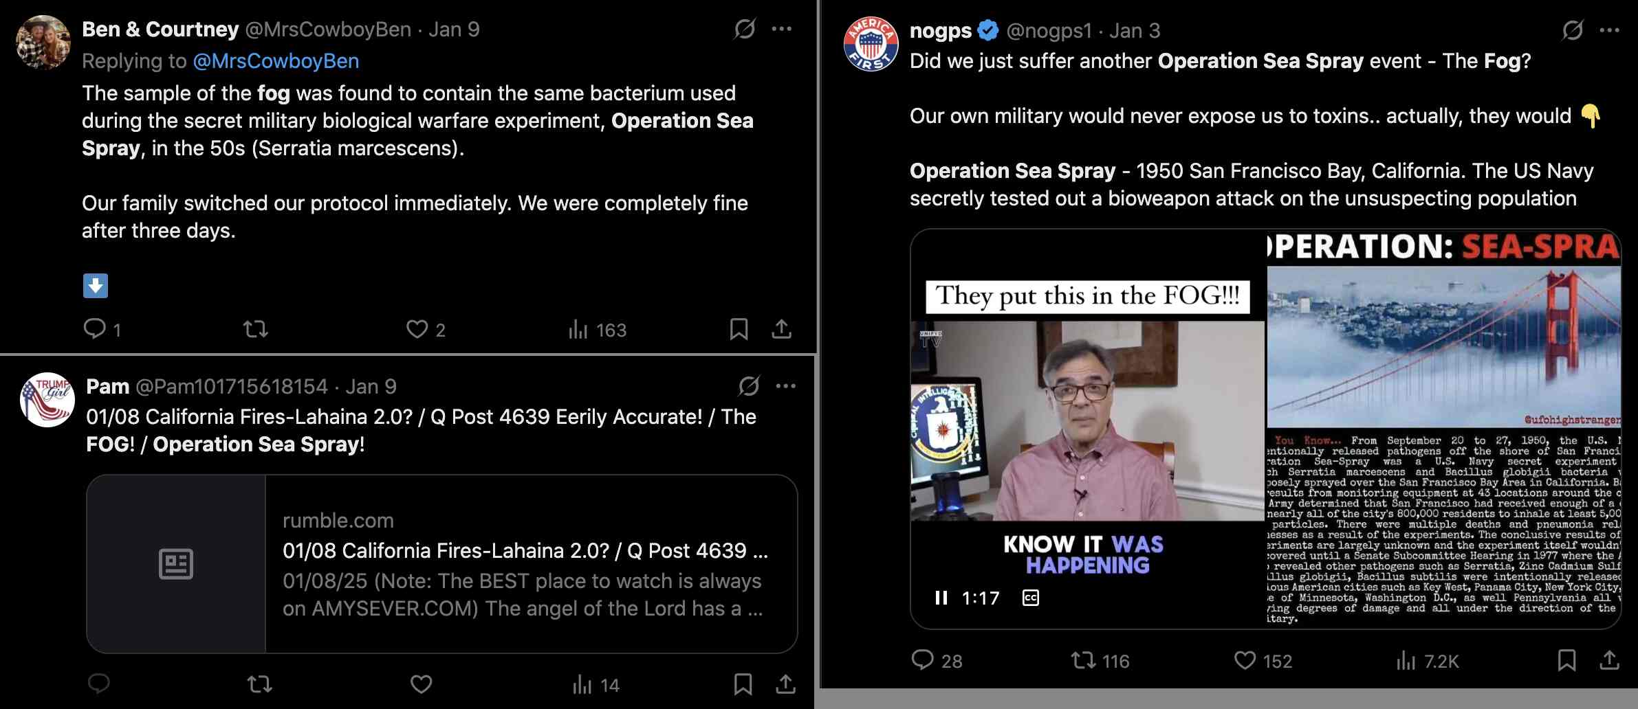Pause the nogps video
The height and width of the screenshot is (709, 1638).
point(941,598)
